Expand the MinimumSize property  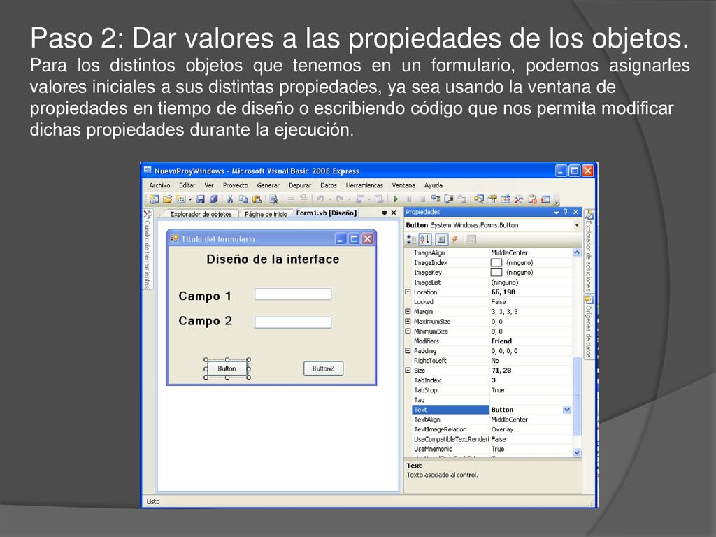point(408,331)
